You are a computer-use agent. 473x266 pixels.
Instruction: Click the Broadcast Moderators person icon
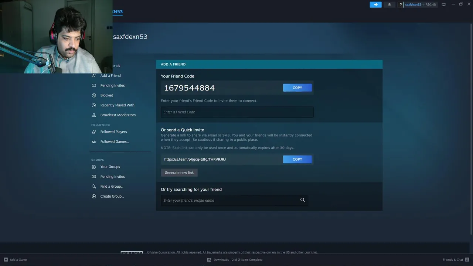[94, 115]
